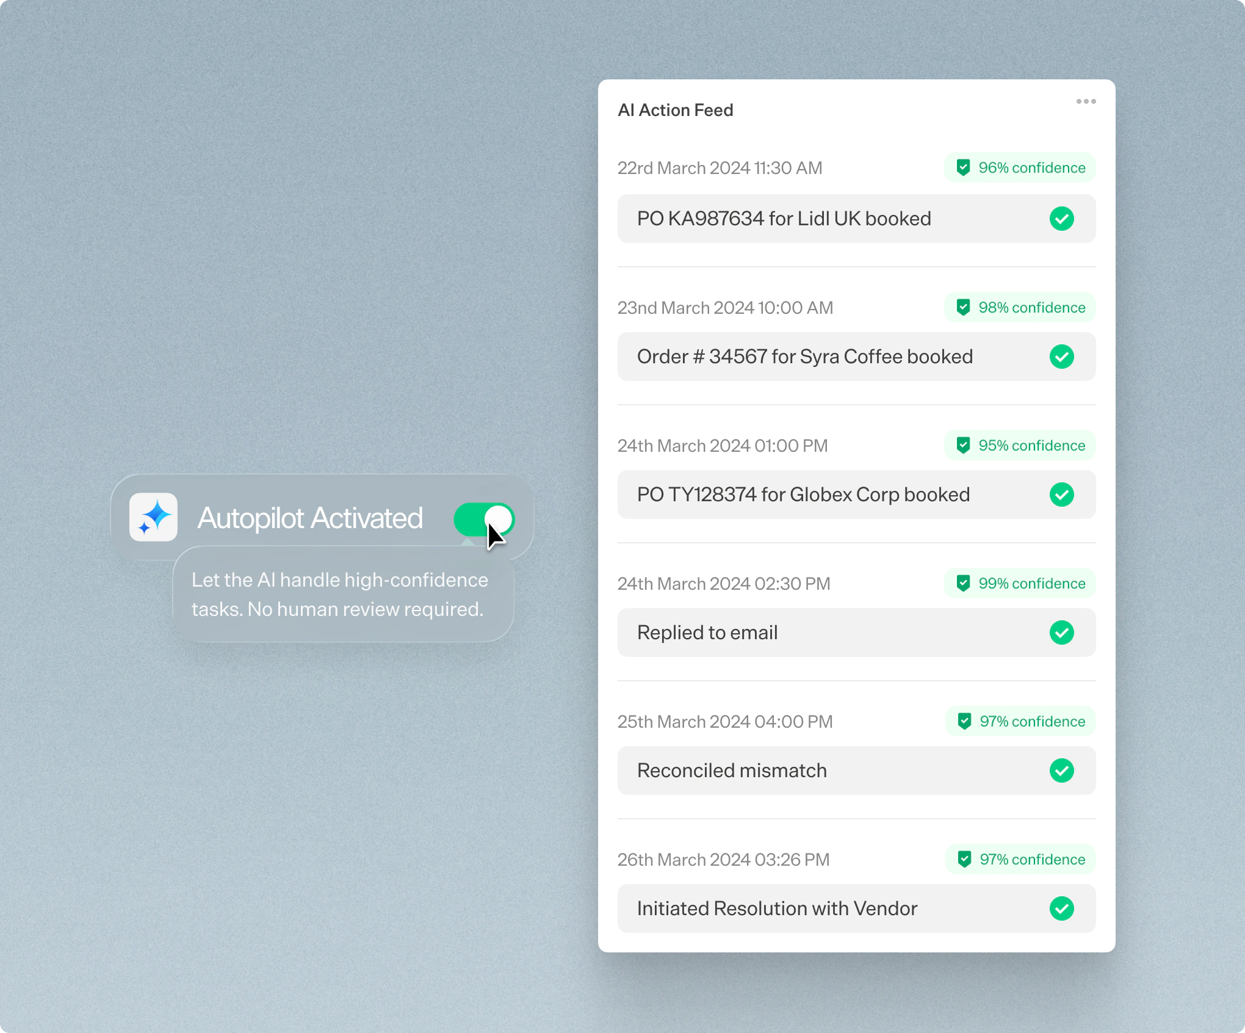The image size is (1245, 1033).
Task: Open the Replied to email action
Action: 707,632
